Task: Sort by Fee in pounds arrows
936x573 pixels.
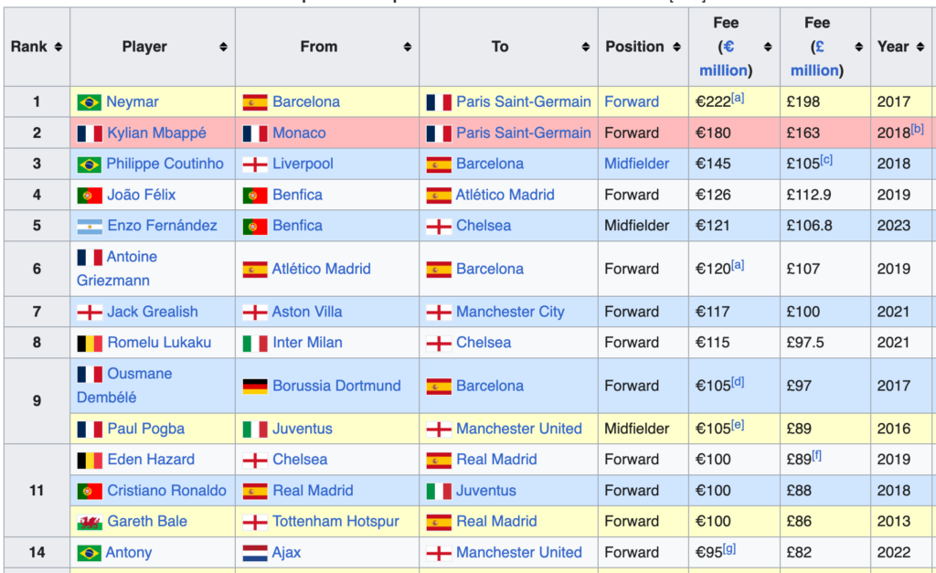Action: 858,47
